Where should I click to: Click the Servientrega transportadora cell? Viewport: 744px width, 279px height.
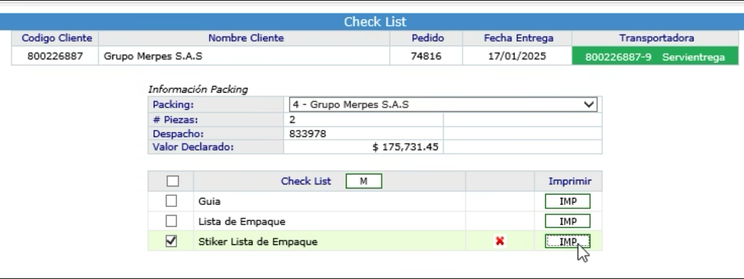pos(655,57)
